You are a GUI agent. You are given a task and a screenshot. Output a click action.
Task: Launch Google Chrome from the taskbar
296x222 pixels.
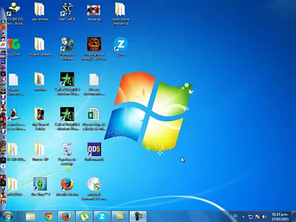tap(48, 216)
